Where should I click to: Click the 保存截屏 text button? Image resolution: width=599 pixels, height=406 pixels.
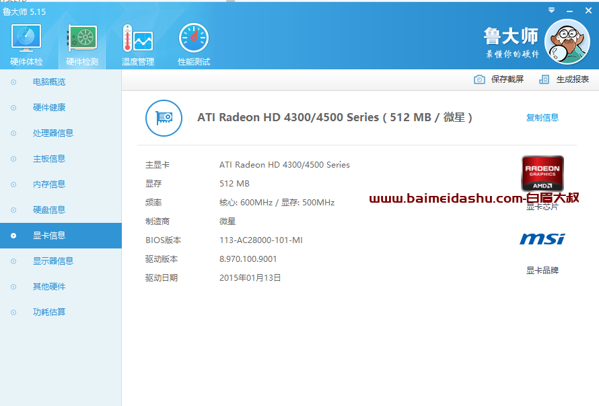[x=507, y=79]
